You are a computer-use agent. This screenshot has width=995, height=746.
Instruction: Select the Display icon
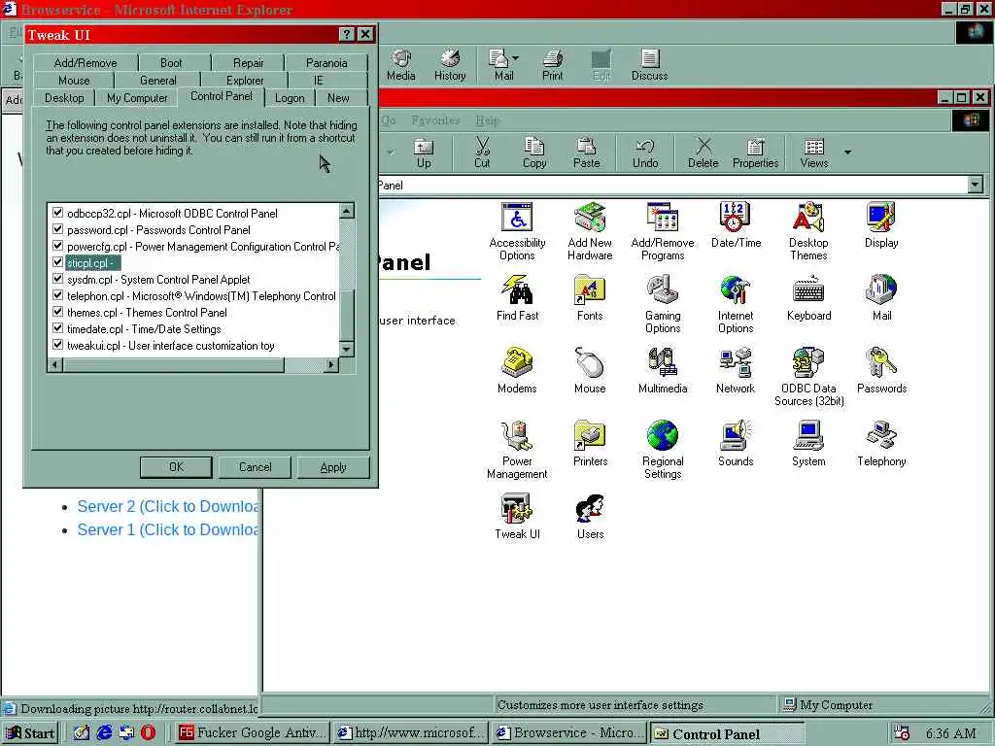coord(881,225)
